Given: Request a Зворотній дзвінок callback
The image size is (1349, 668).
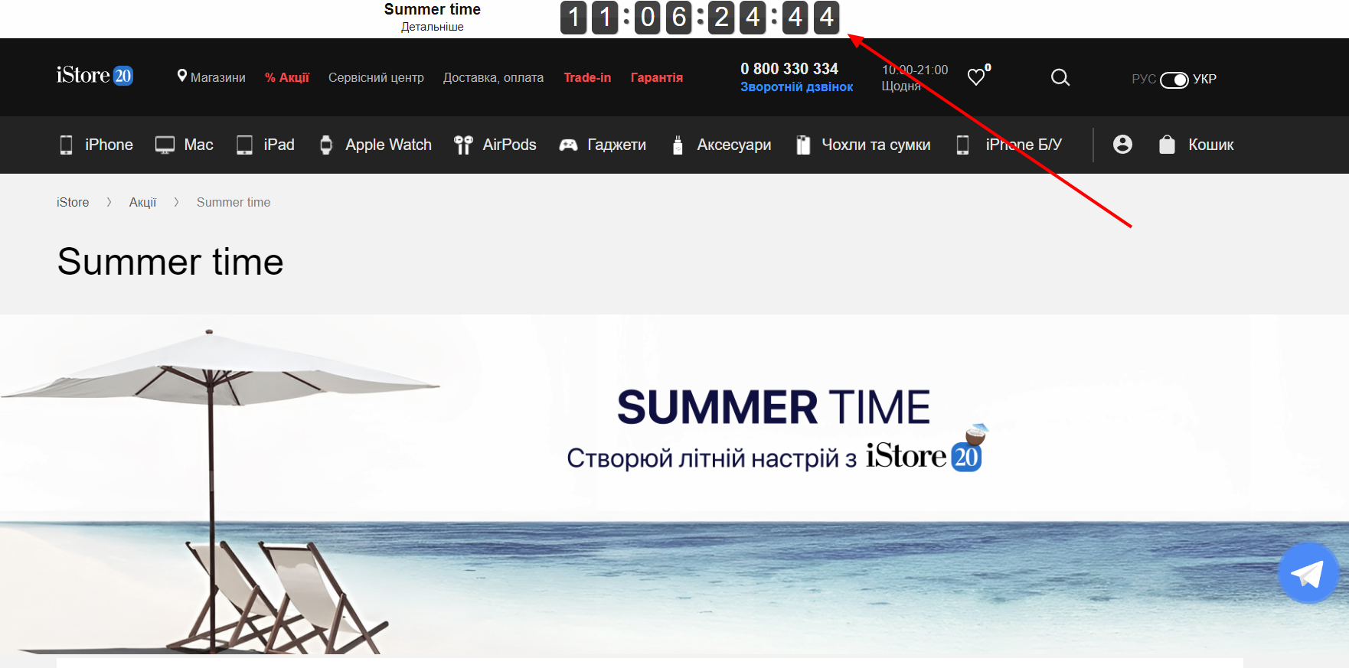Looking at the screenshot, I should 796,87.
